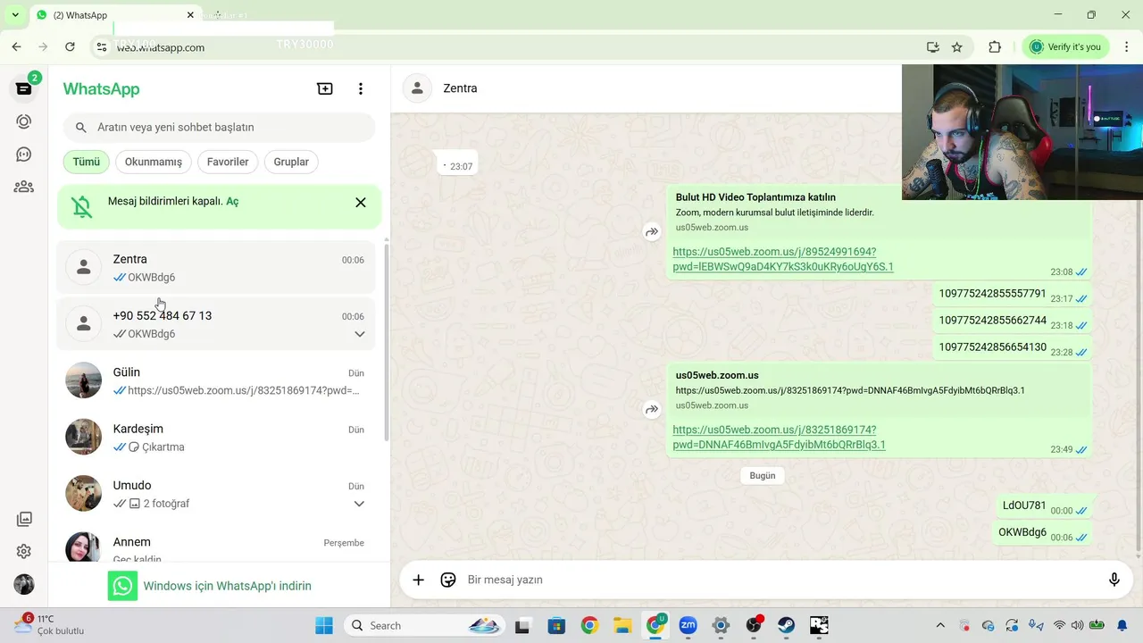Click the OKWBdg6 message bubble in conversation
Screen dimensions: 1143x643
(x=1044, y=533)
